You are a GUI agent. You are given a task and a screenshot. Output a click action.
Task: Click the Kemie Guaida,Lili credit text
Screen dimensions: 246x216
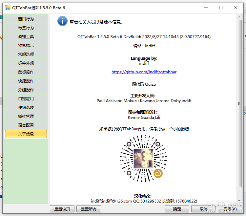144,118
